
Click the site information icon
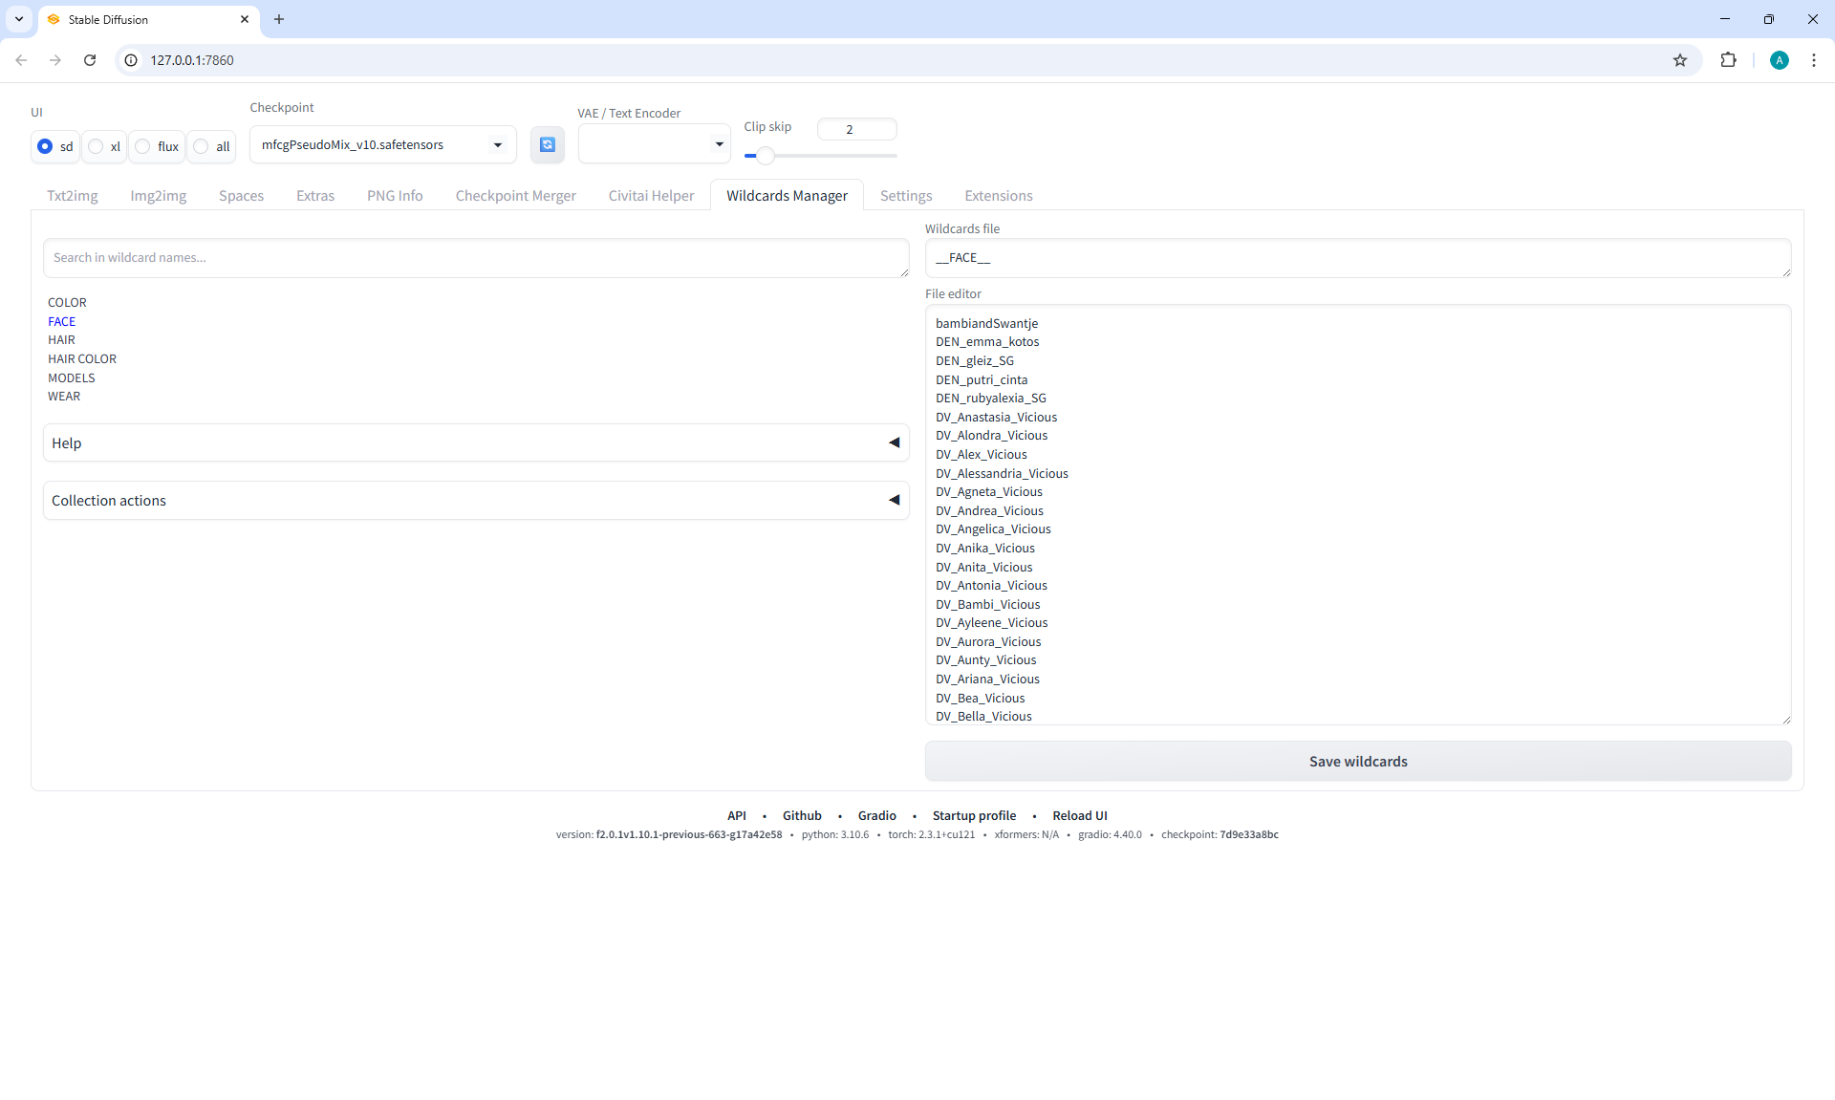132,60
